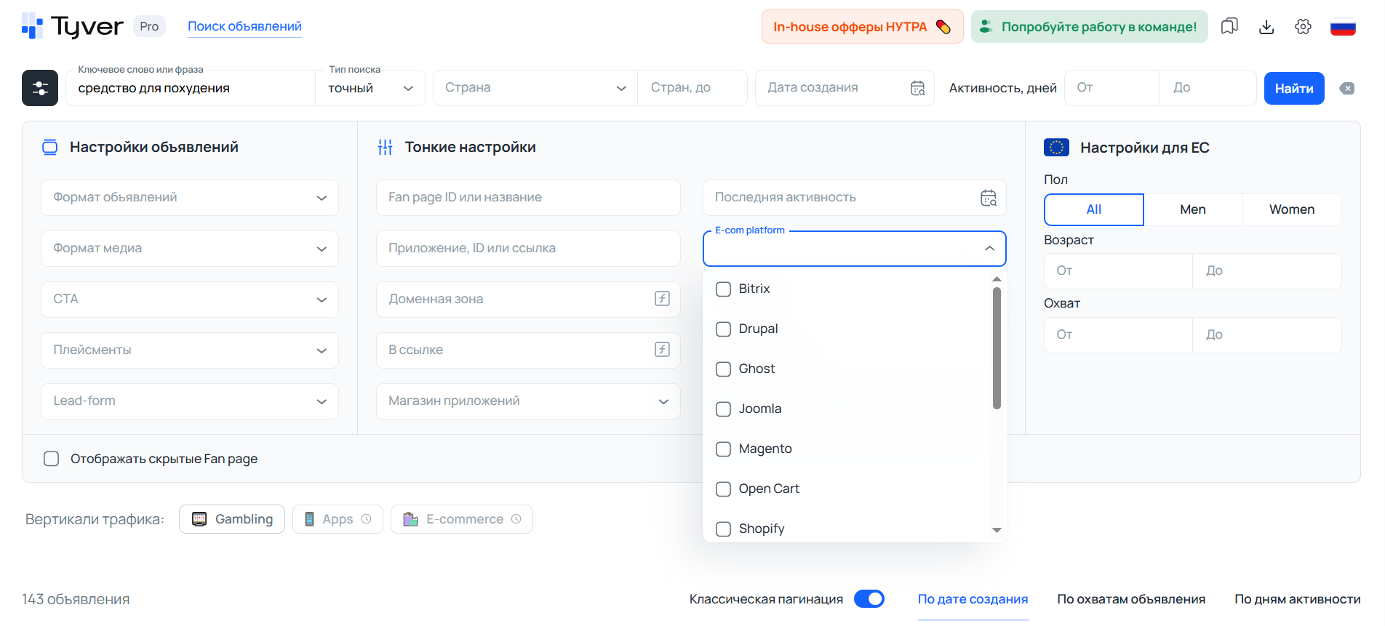
Task: Click the EU flag icon
Action: 1056,148
